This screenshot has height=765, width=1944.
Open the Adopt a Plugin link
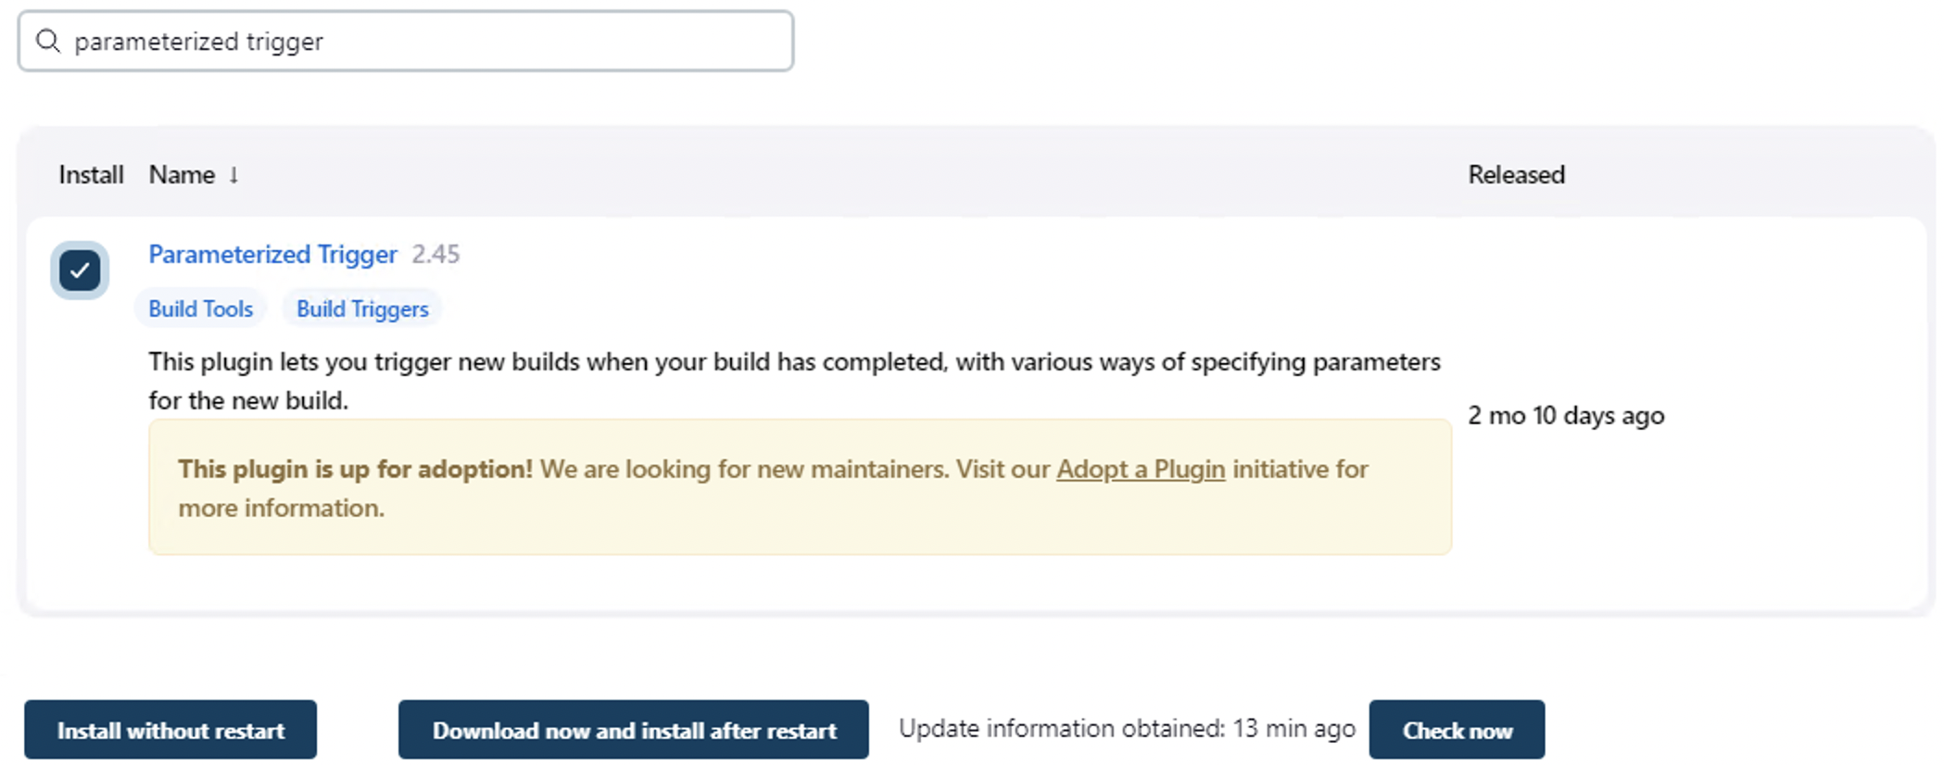pos(1141,470)
